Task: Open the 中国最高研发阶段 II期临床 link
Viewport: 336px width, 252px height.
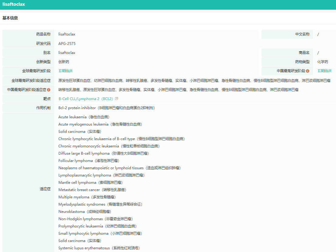Action: 324,71
